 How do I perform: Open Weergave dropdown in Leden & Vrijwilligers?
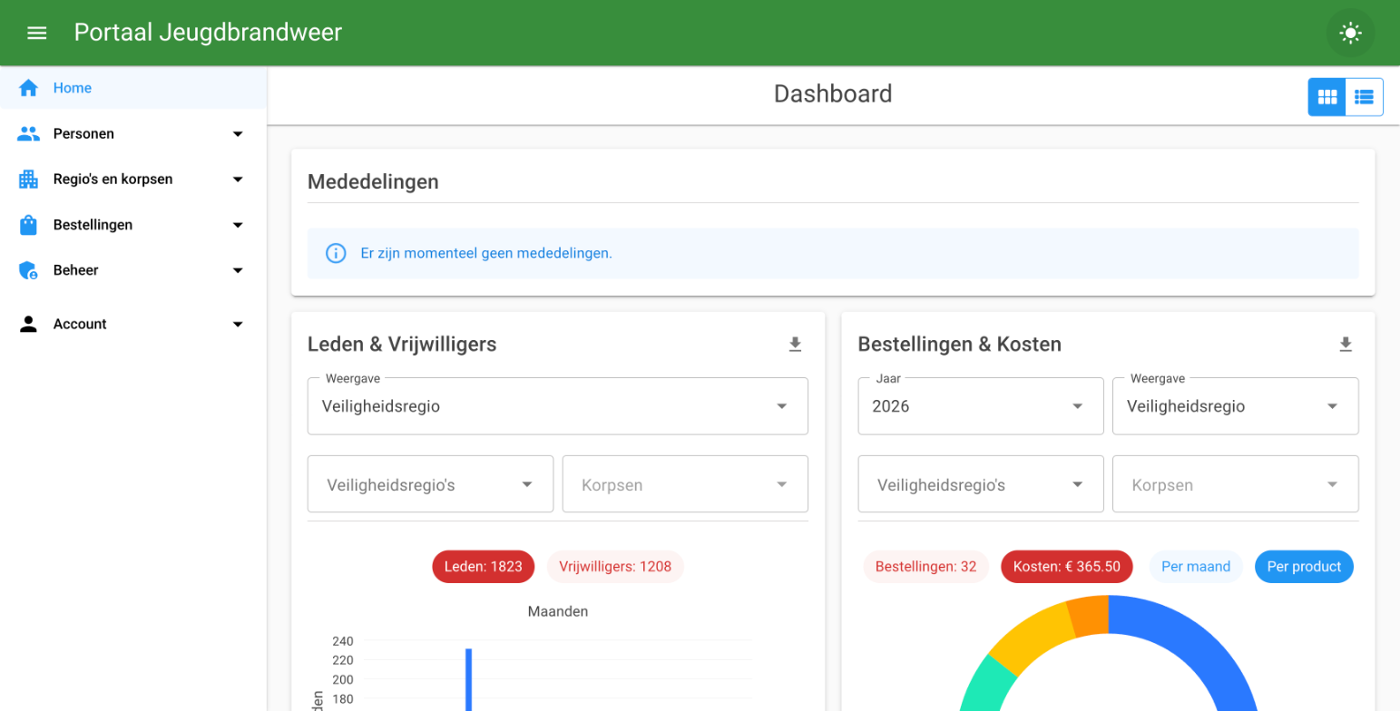(x=558, y=406)
